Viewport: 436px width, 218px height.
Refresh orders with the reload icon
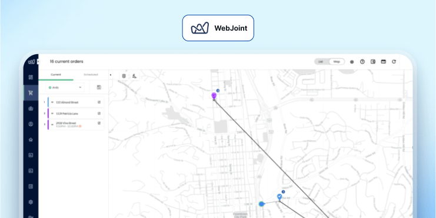[x=394, y=62]
